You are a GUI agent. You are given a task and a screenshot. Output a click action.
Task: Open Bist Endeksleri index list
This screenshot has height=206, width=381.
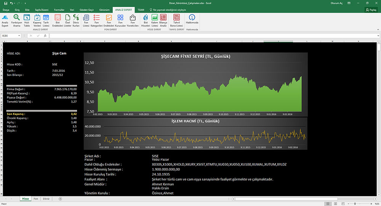pos(58,21)
